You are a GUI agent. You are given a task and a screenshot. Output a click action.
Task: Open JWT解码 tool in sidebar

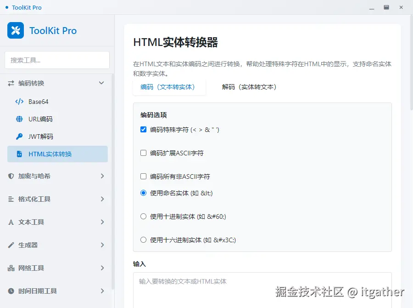(57, 137)
